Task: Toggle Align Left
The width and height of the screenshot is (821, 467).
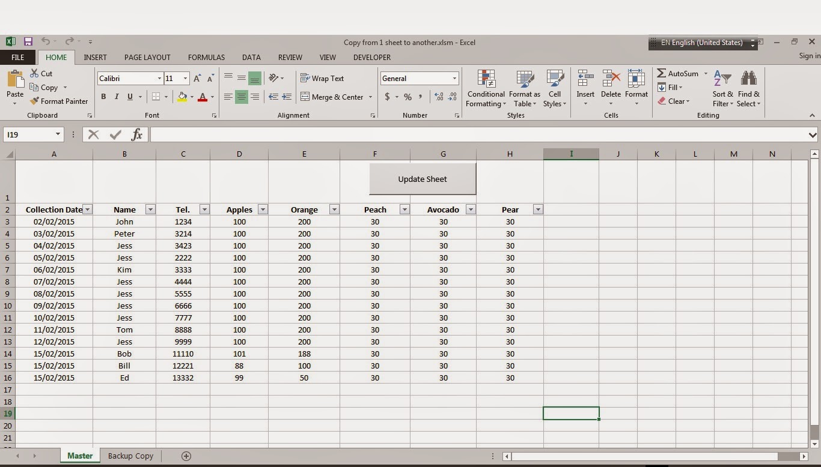Action: pos(228,97)
